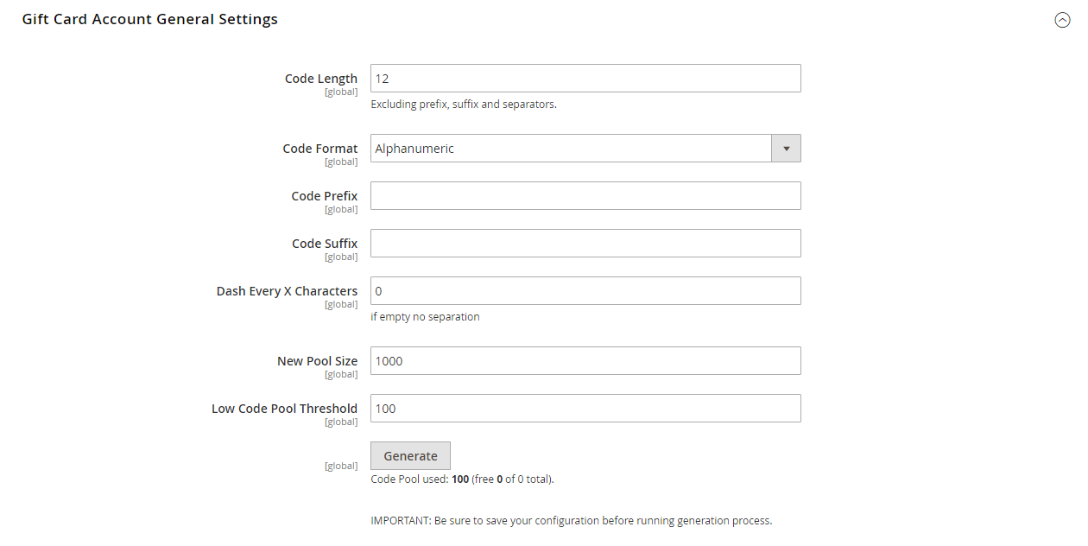The height and width of the screenshot is (546, 1088).
Task: Click the Gift Card Account General Settings heading
Action: 150,19
